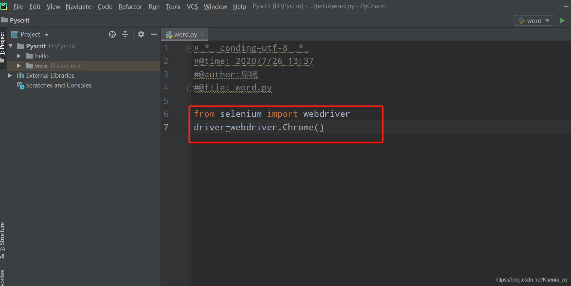
Task: Click line number 6 in the gutter
Action: click(166, 114)
